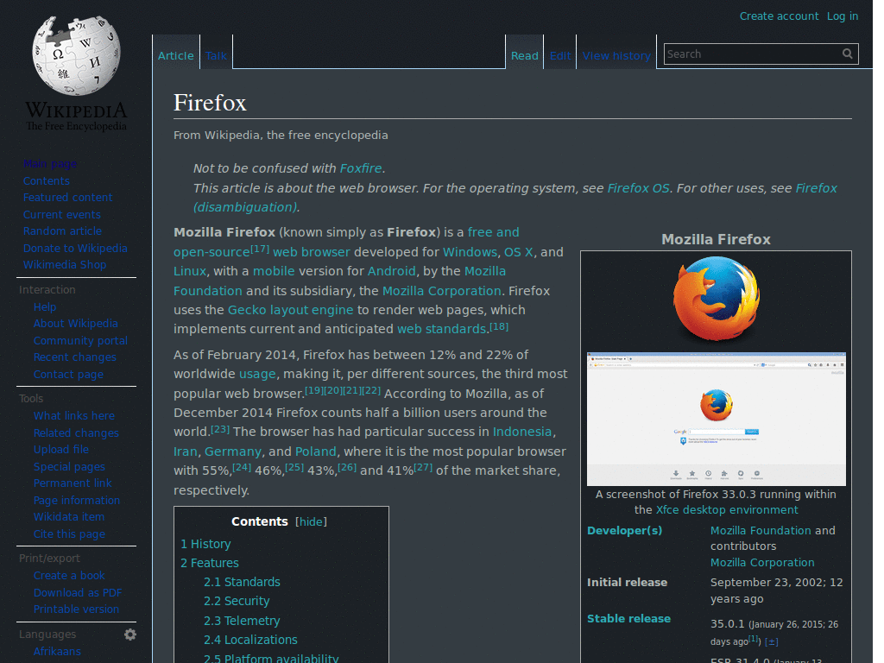Click the [±] edit icon next to stable release
The width and height of the screenshot is (884, 663).
(771, 641)
